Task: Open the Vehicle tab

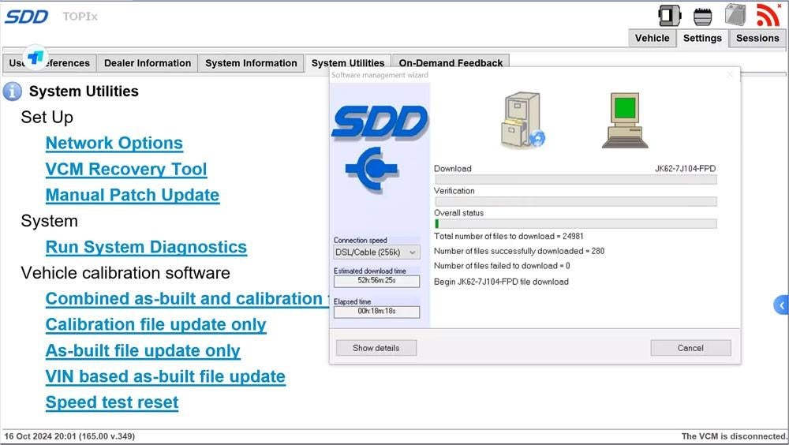Action: click(652, 38)
